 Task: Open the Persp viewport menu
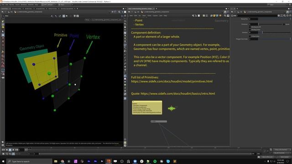87,20
